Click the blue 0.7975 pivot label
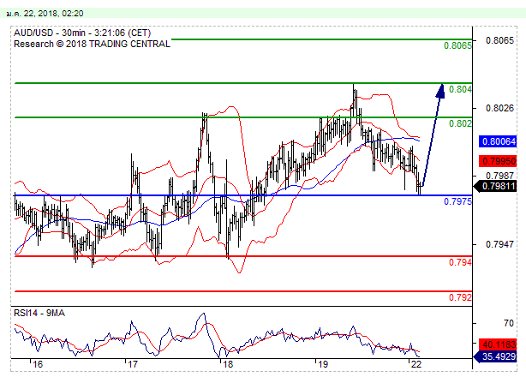This screenshot has width=526, height=377. 457,201
